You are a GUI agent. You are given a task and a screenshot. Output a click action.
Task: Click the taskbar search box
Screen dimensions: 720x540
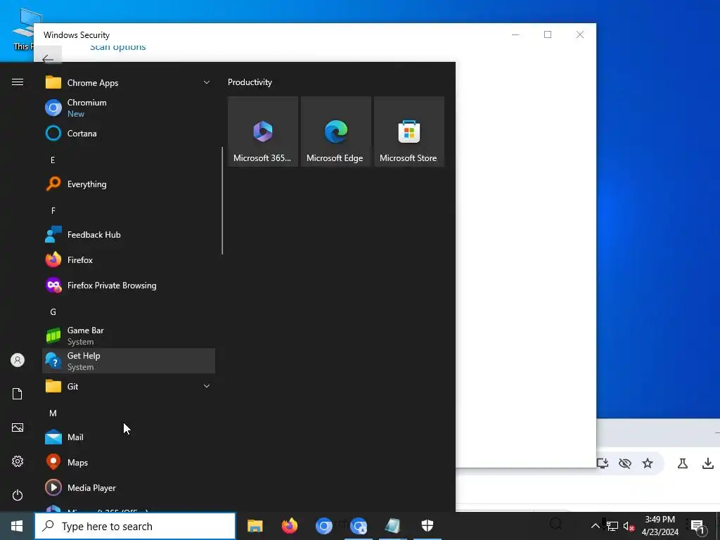click(x=135, y=526)
